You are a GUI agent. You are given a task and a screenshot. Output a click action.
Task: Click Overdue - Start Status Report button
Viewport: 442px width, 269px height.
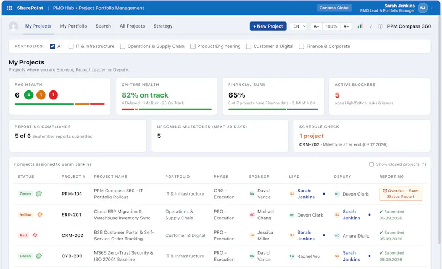pos(401,194)
